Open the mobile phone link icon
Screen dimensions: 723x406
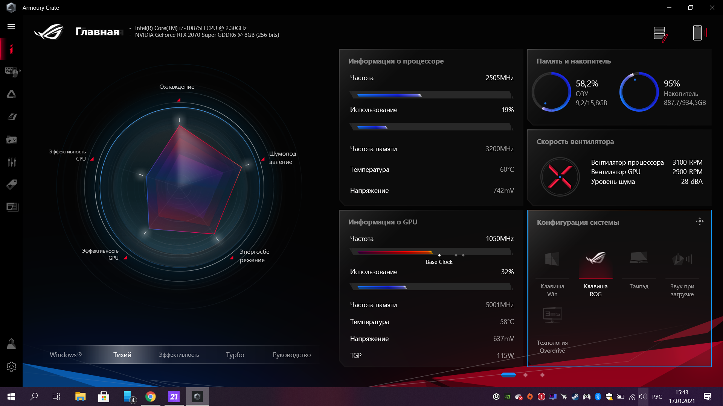[699, 33]
